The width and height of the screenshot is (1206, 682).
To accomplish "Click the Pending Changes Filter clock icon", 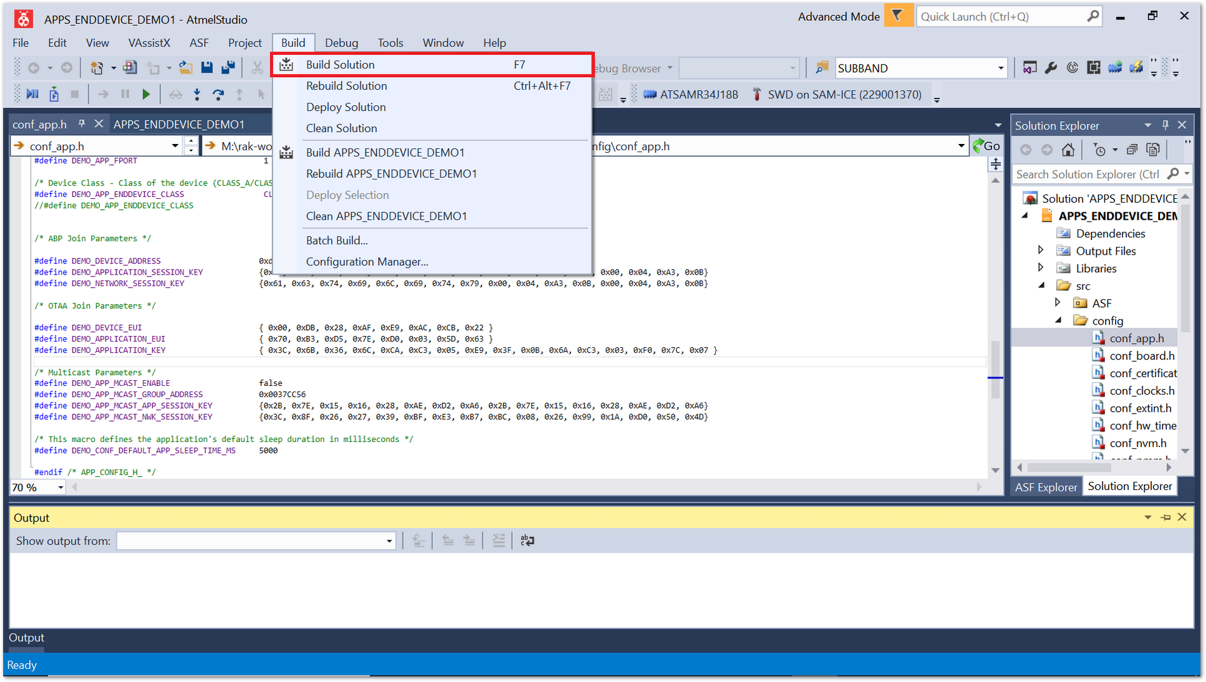I will 1100,150.
